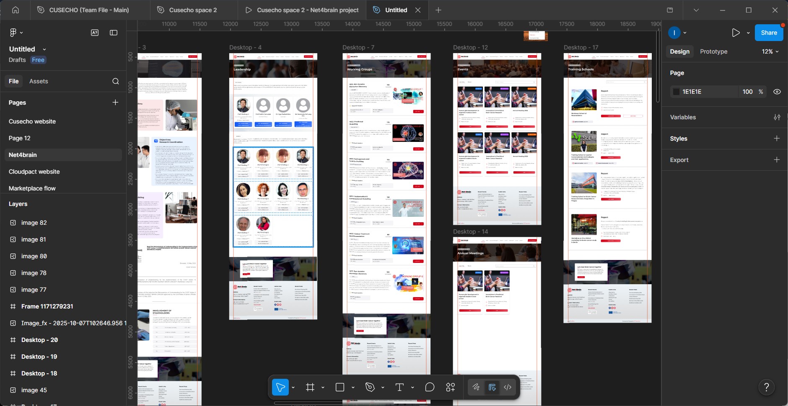Open Frame tool options chevron
The width and height of the screenshot is (788, 406).
pyautogui.click(x=323, y=387)
